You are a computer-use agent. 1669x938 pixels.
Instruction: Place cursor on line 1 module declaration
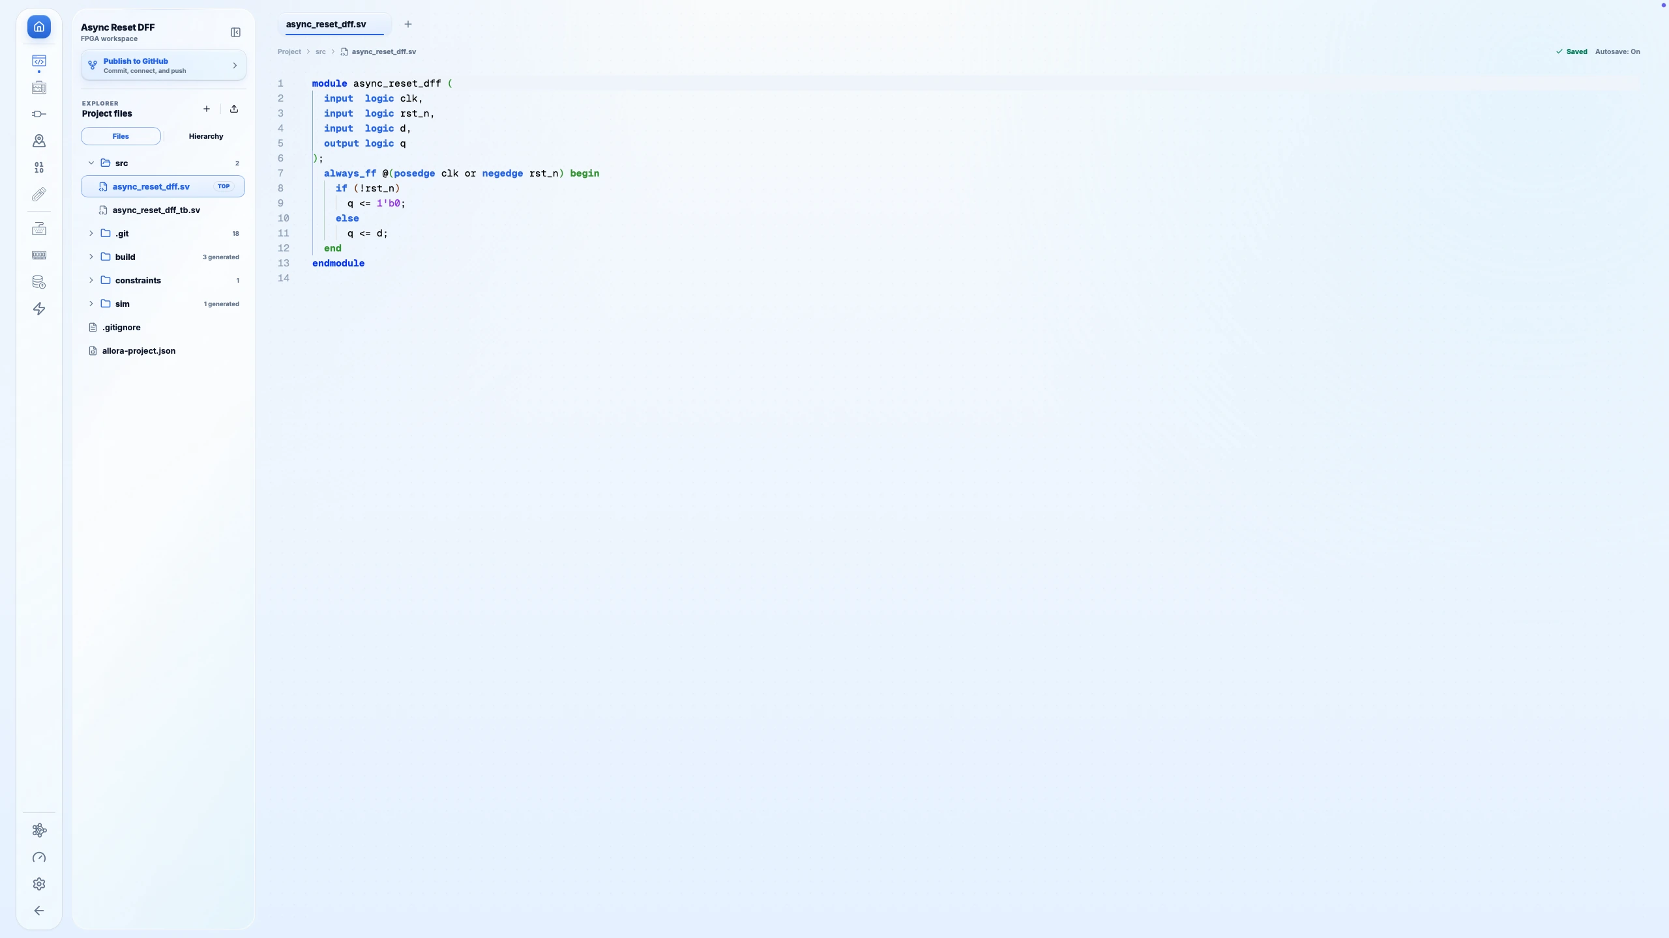tap(382, 83)
